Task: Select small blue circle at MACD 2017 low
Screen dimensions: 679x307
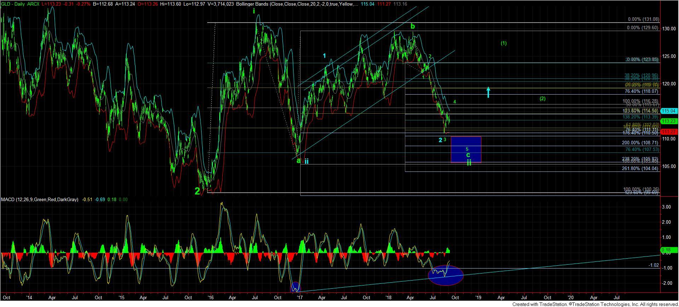Action: (x=295, y=288)
